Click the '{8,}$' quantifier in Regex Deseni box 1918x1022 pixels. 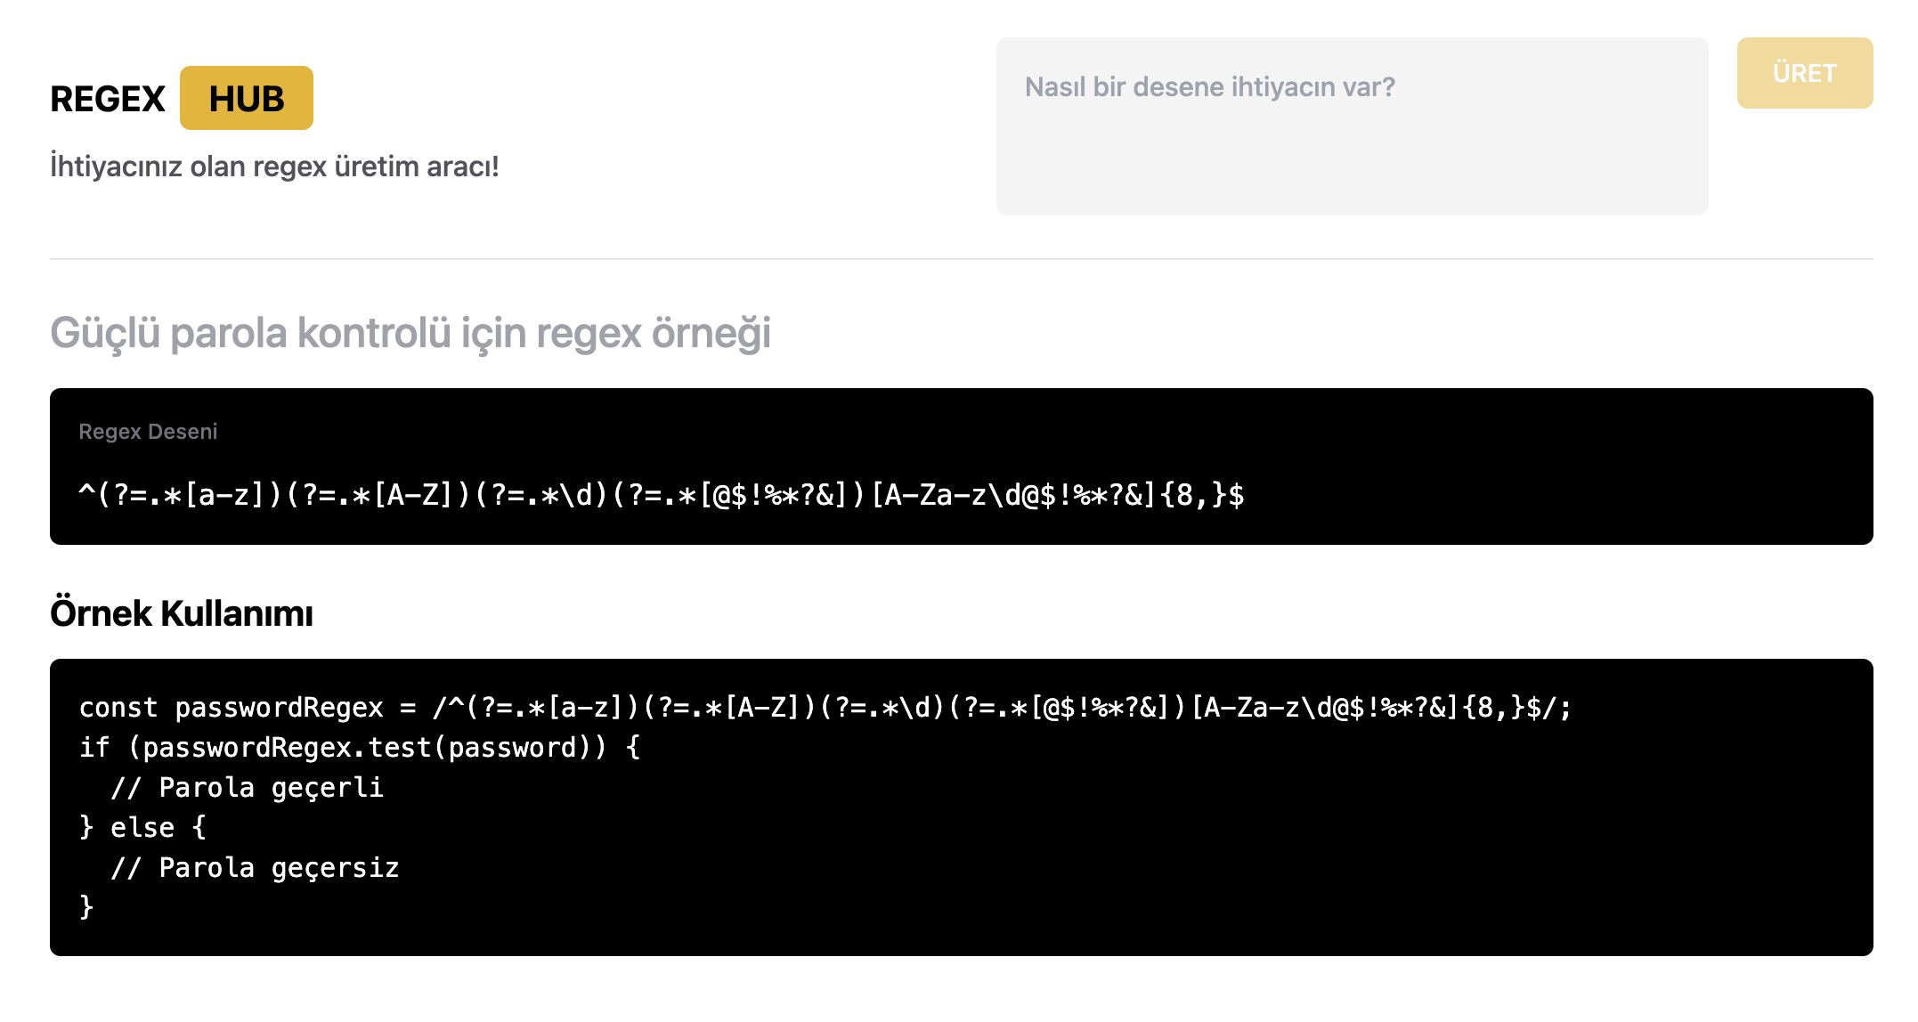[1202, 495]
